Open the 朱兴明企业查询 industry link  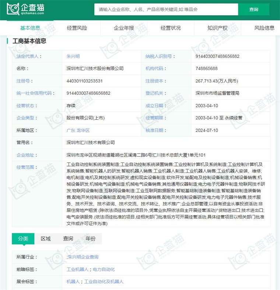[x=83, y=257]
